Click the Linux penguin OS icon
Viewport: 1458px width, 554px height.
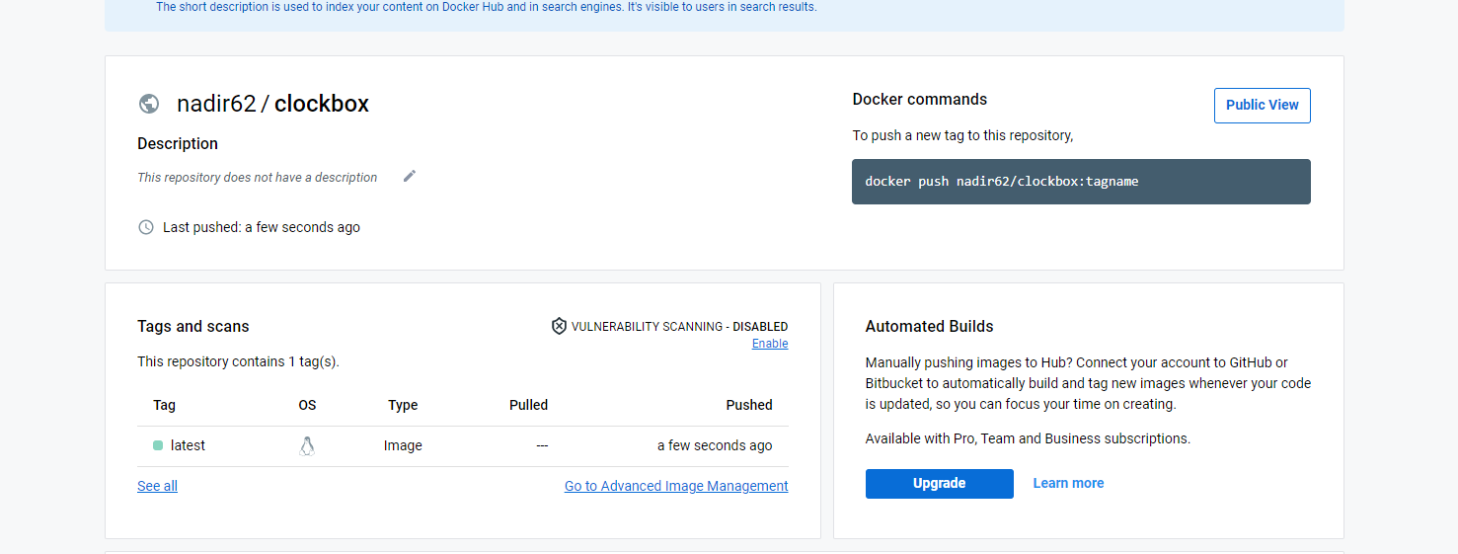[307, 445]
